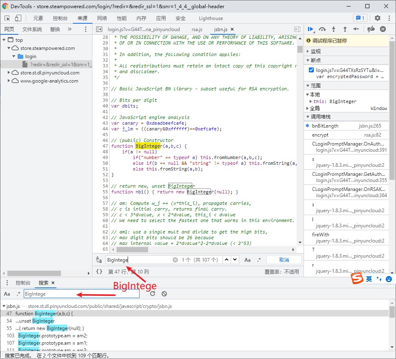
Task: Step into the next function call
Action: point(334,29)
